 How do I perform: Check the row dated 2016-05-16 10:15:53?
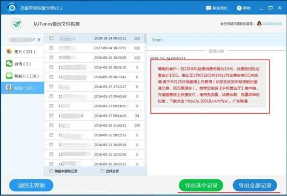[x=51, y=135]
